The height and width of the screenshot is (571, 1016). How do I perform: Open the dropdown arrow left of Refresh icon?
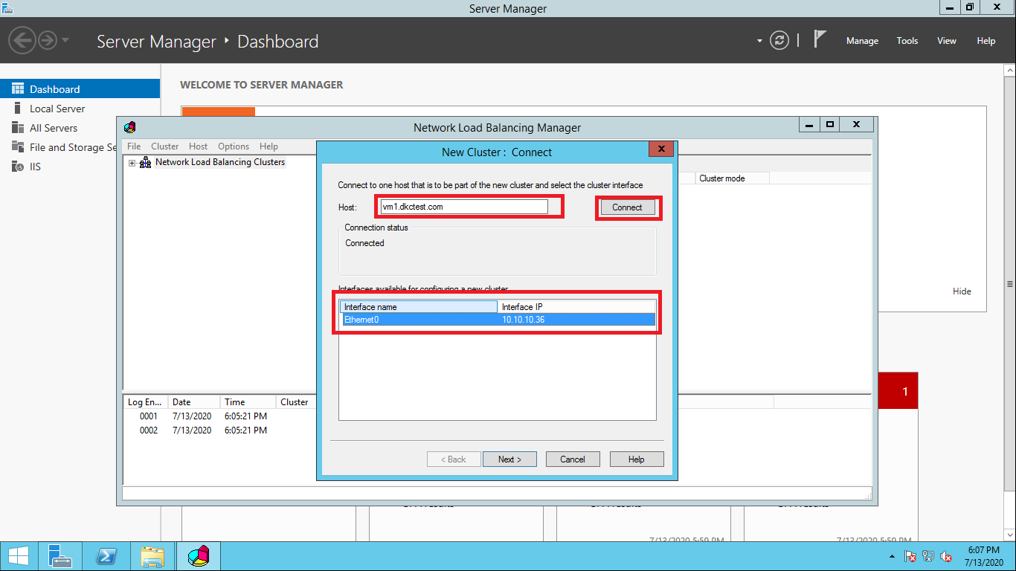pyautogui.click(x=759, y=41)
